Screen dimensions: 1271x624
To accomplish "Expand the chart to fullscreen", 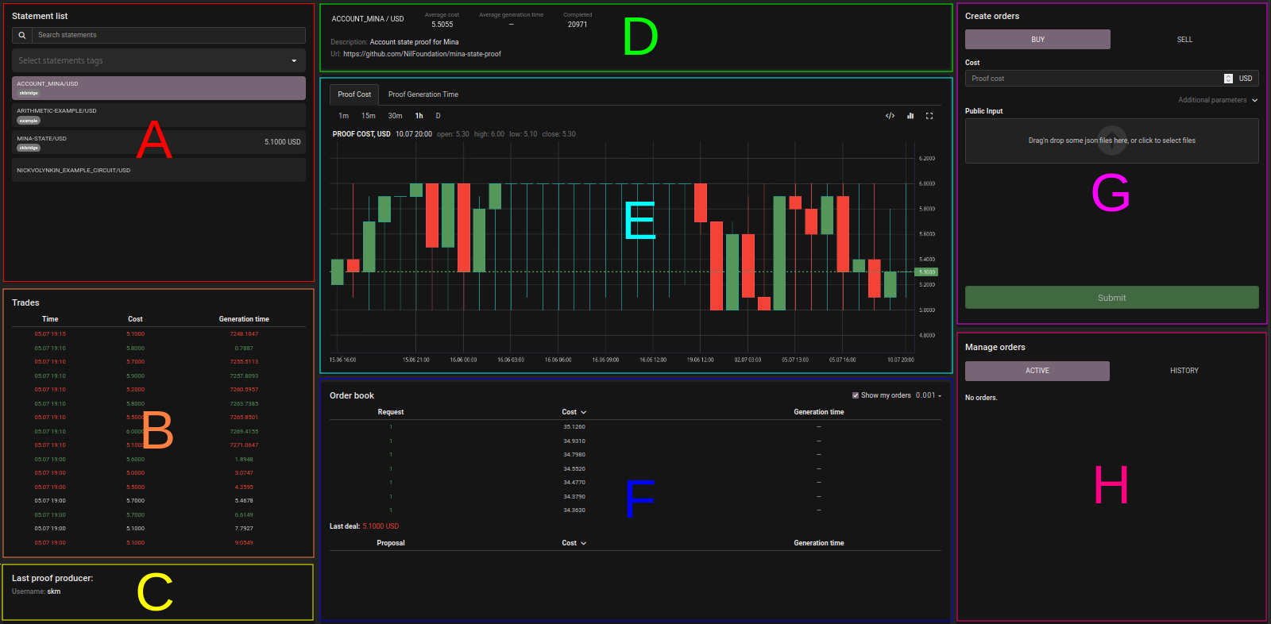I will [929, 116].
